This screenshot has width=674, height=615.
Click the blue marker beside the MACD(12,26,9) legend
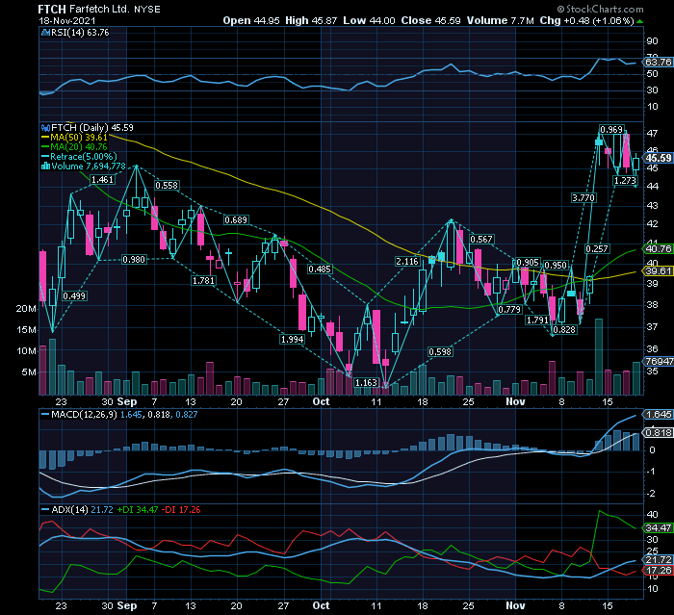click(x=45, y=415)
